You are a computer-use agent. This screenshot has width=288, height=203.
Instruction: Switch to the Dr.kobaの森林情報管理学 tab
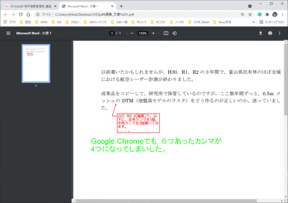(x=31, y=6)
